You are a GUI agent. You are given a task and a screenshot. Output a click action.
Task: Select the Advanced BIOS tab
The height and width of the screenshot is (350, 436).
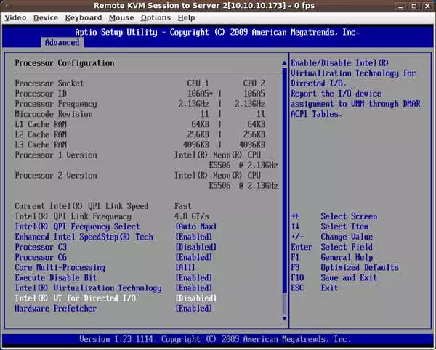(62, 43)
